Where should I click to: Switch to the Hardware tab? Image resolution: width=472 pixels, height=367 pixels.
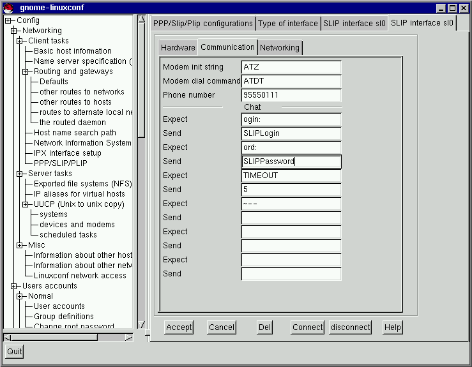(x=178, y=48)
